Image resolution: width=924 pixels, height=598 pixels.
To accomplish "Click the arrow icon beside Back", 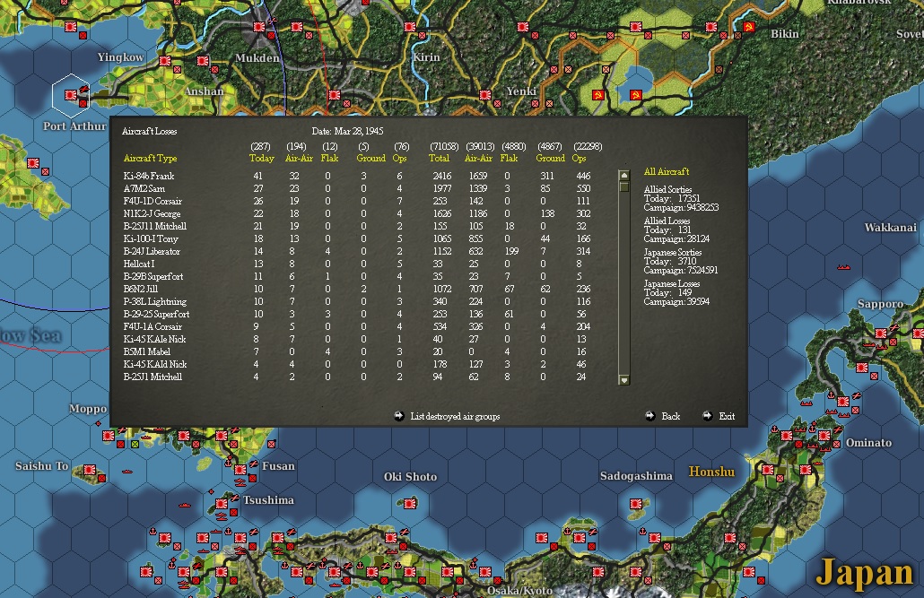I will [650, 415].
